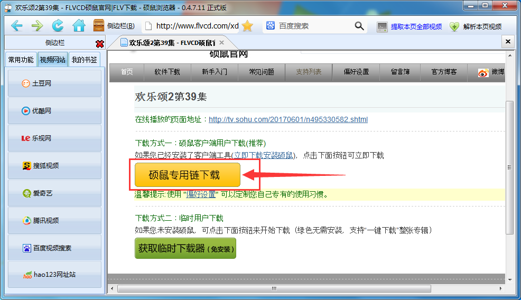This screenshot has width=521, height=300.
Task: Click vertical scrollbar up arrow
Action: [510, 55]
